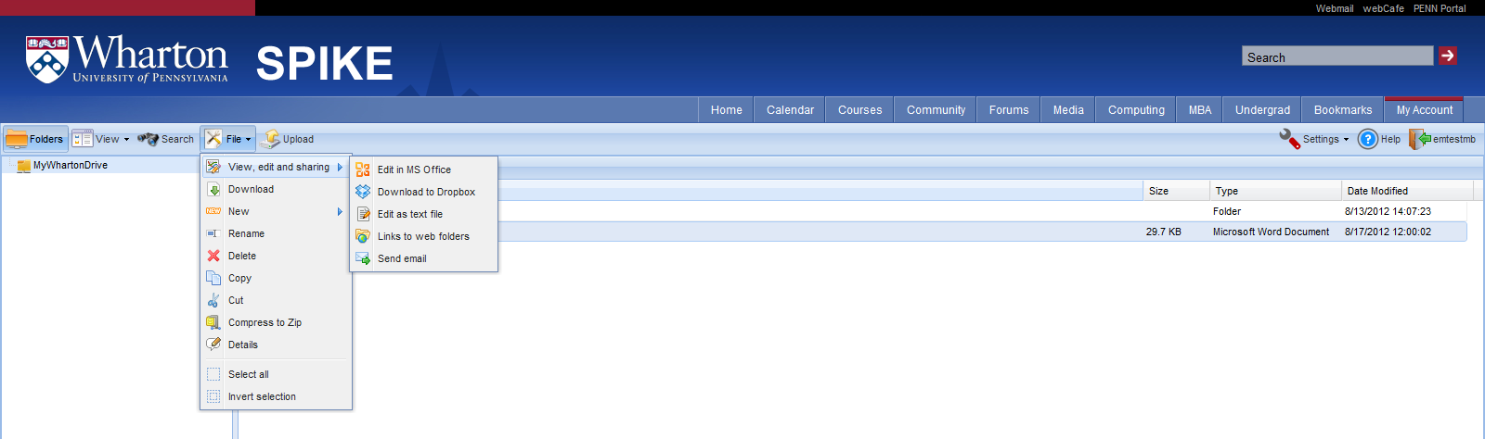Open the Undergrad navigation tab
Image resolution: width=1485 pixels, height=439 pixels.
[1262, 109]
